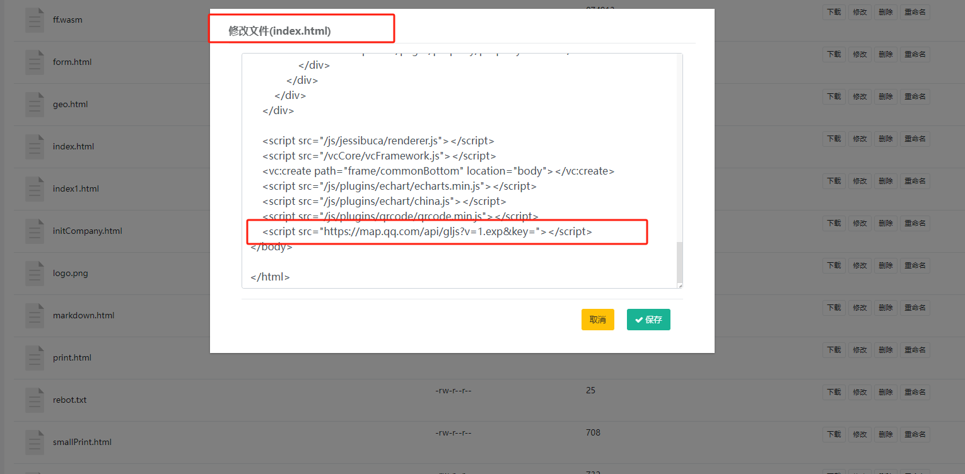The image size is (965, 474).
Task: Delete rebot.txt with 删除
Action: tap(886, 392)
